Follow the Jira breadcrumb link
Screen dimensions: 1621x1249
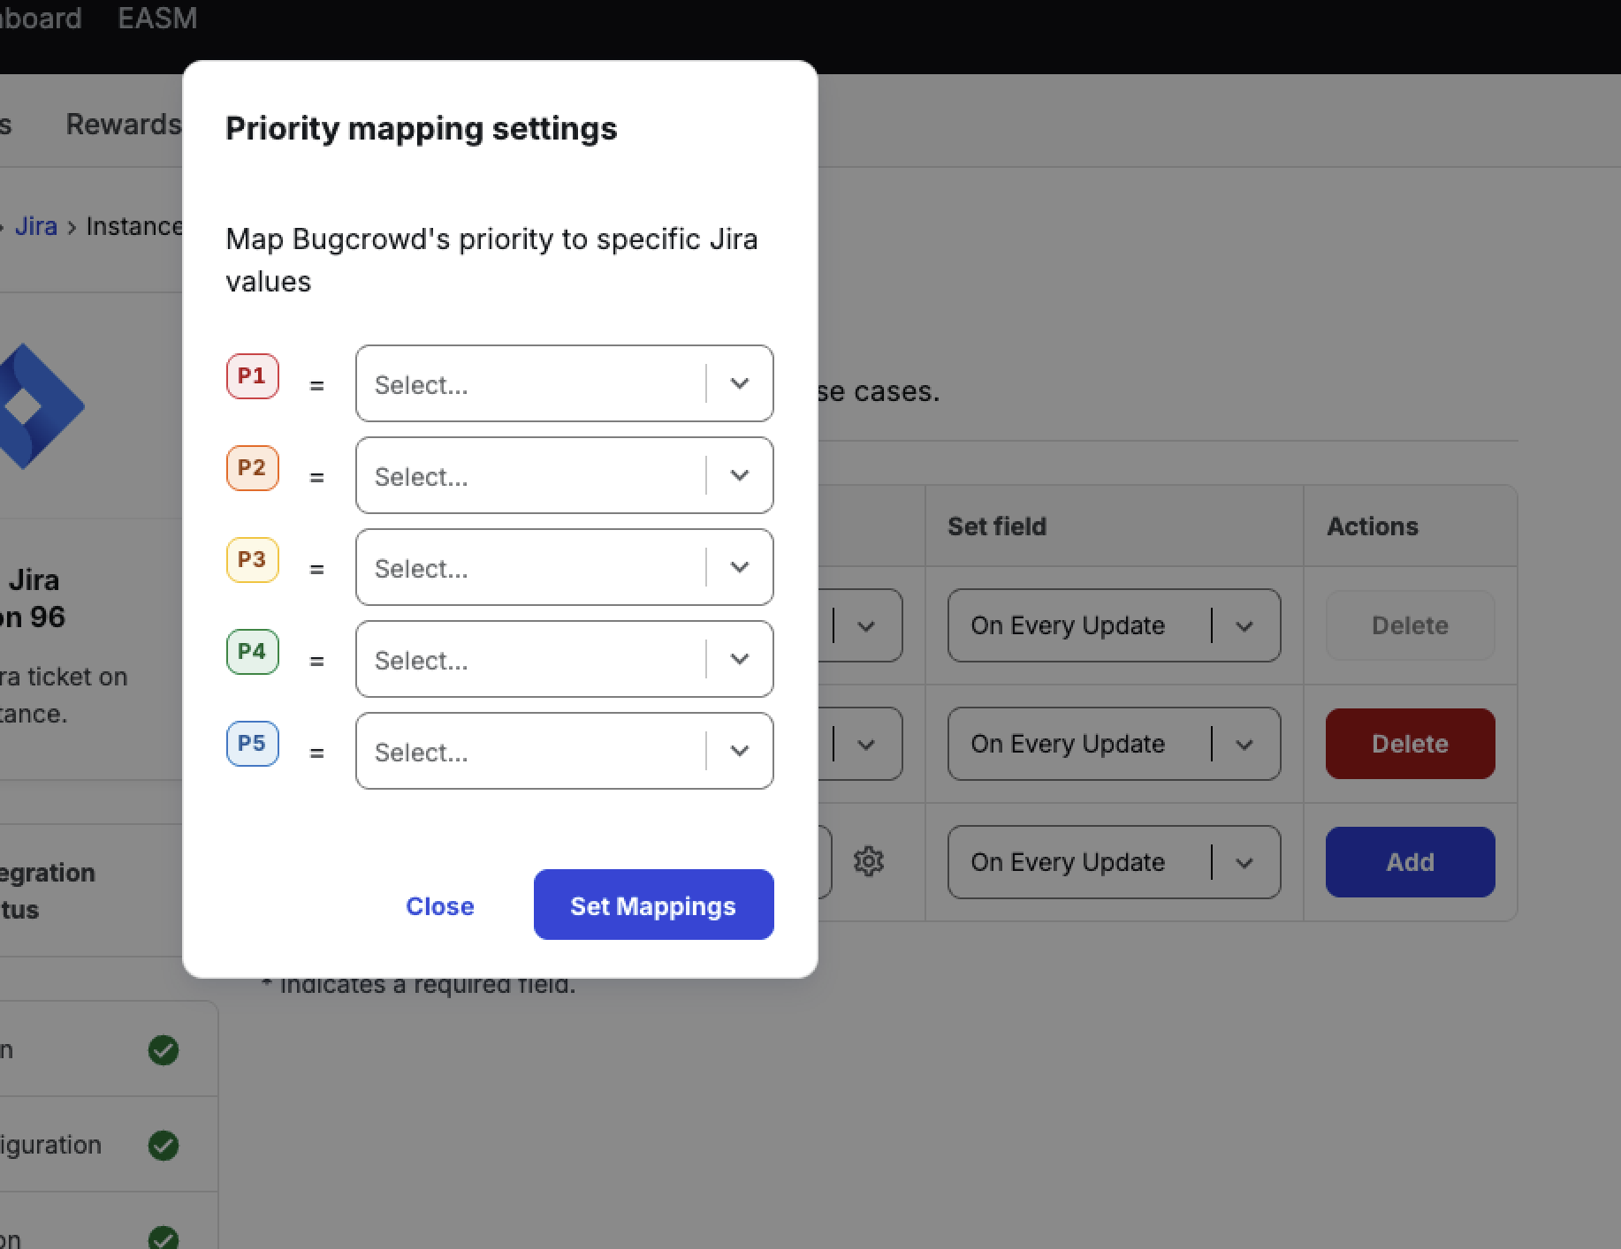pyautogui.click(x=36, y=227)
